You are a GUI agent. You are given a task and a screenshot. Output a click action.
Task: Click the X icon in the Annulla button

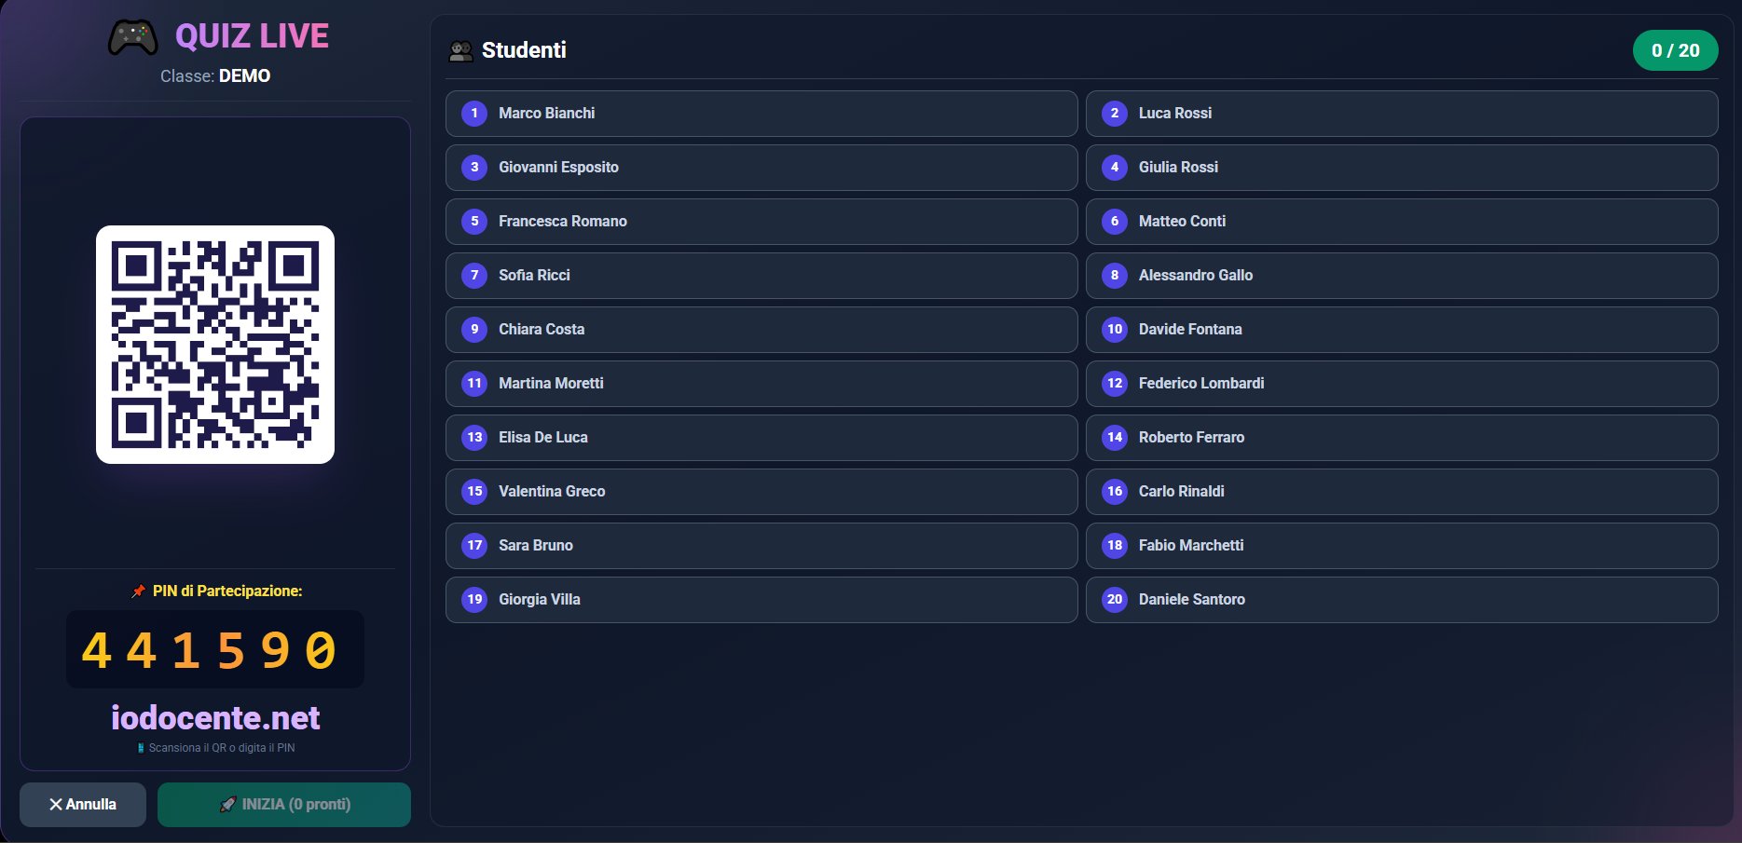(56, 804)
